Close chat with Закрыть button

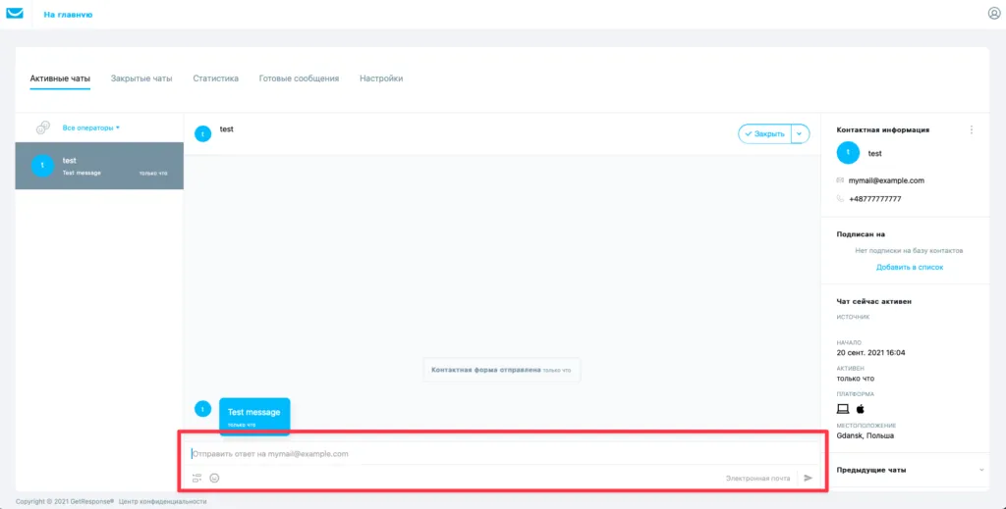tap(764, 133)
